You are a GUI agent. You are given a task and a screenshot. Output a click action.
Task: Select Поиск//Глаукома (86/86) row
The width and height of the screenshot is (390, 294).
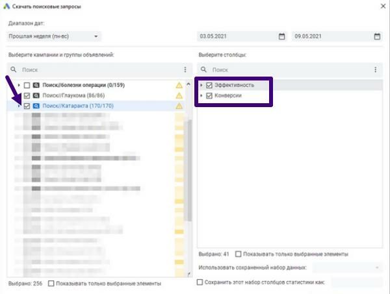tap(73, 95)
